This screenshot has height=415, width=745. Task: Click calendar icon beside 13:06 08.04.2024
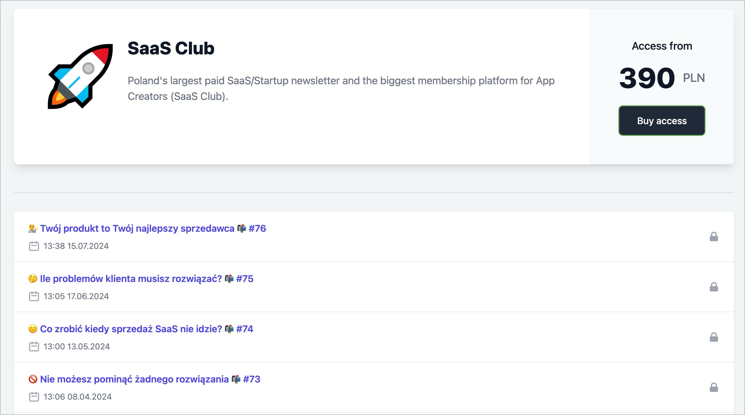tap(34, 397)
